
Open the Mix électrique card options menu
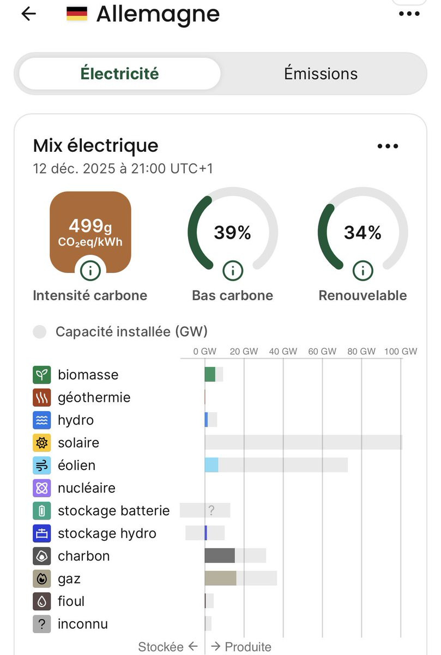[388, 146]
